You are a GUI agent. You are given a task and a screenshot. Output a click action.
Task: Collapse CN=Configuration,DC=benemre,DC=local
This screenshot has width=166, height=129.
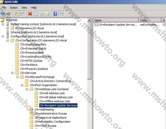click(x=8, y=40)
